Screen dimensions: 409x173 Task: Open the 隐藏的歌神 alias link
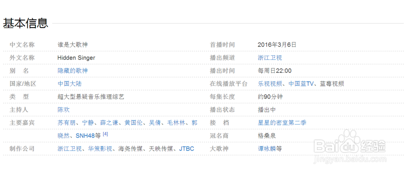click(72, 71)
